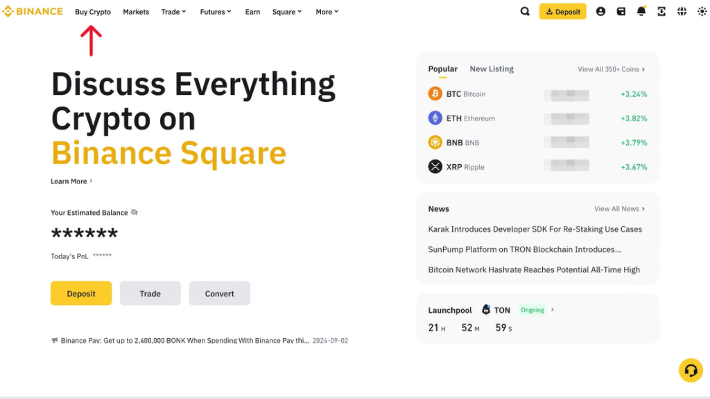This screenshot has width=710, height=399.
Task: Select the XRP Ripple row label
Action: click(465, 167)
